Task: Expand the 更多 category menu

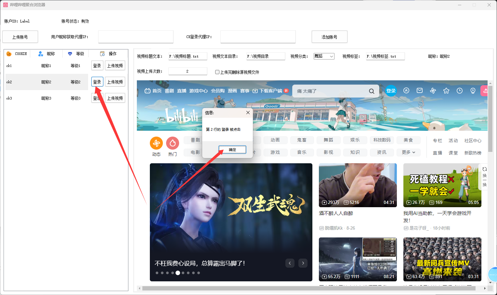Action: [x=408, y=152]
